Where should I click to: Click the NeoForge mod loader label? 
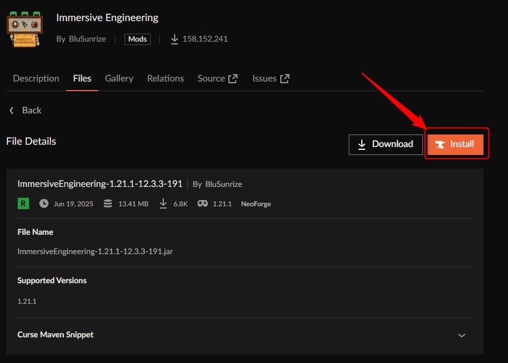(256, 204)
